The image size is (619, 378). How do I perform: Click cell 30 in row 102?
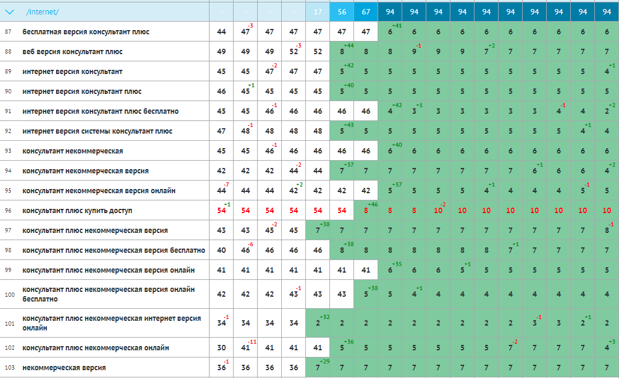222,348
